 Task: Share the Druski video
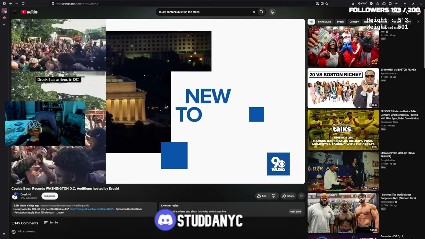pyautogui.click(x=288, y=196)
